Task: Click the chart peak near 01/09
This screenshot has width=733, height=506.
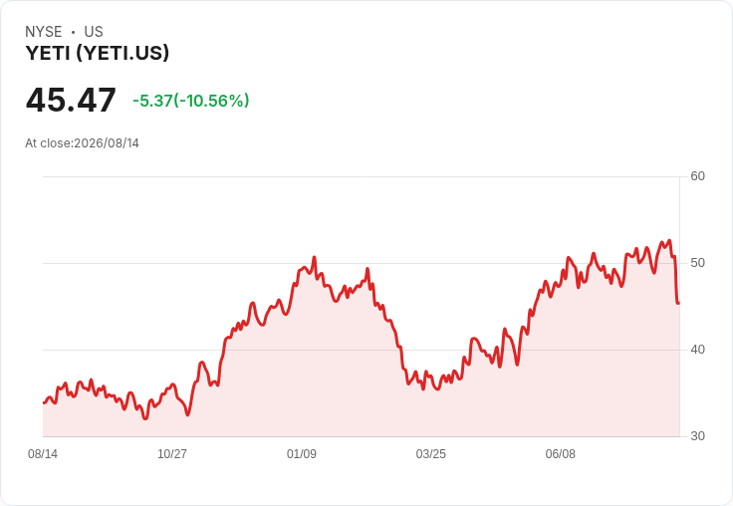Action: click(314, 257)
